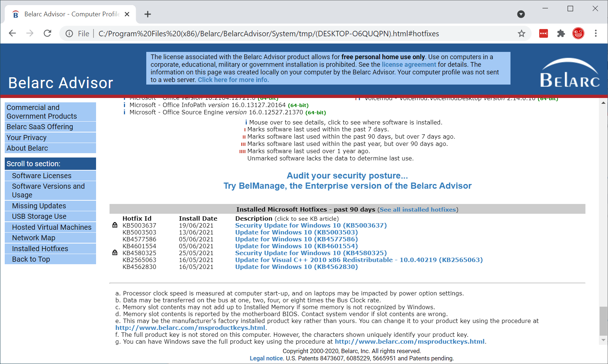Click the info icon beside Office InfoPath
This screenshot has width=608, height=364.
[124, 105]
